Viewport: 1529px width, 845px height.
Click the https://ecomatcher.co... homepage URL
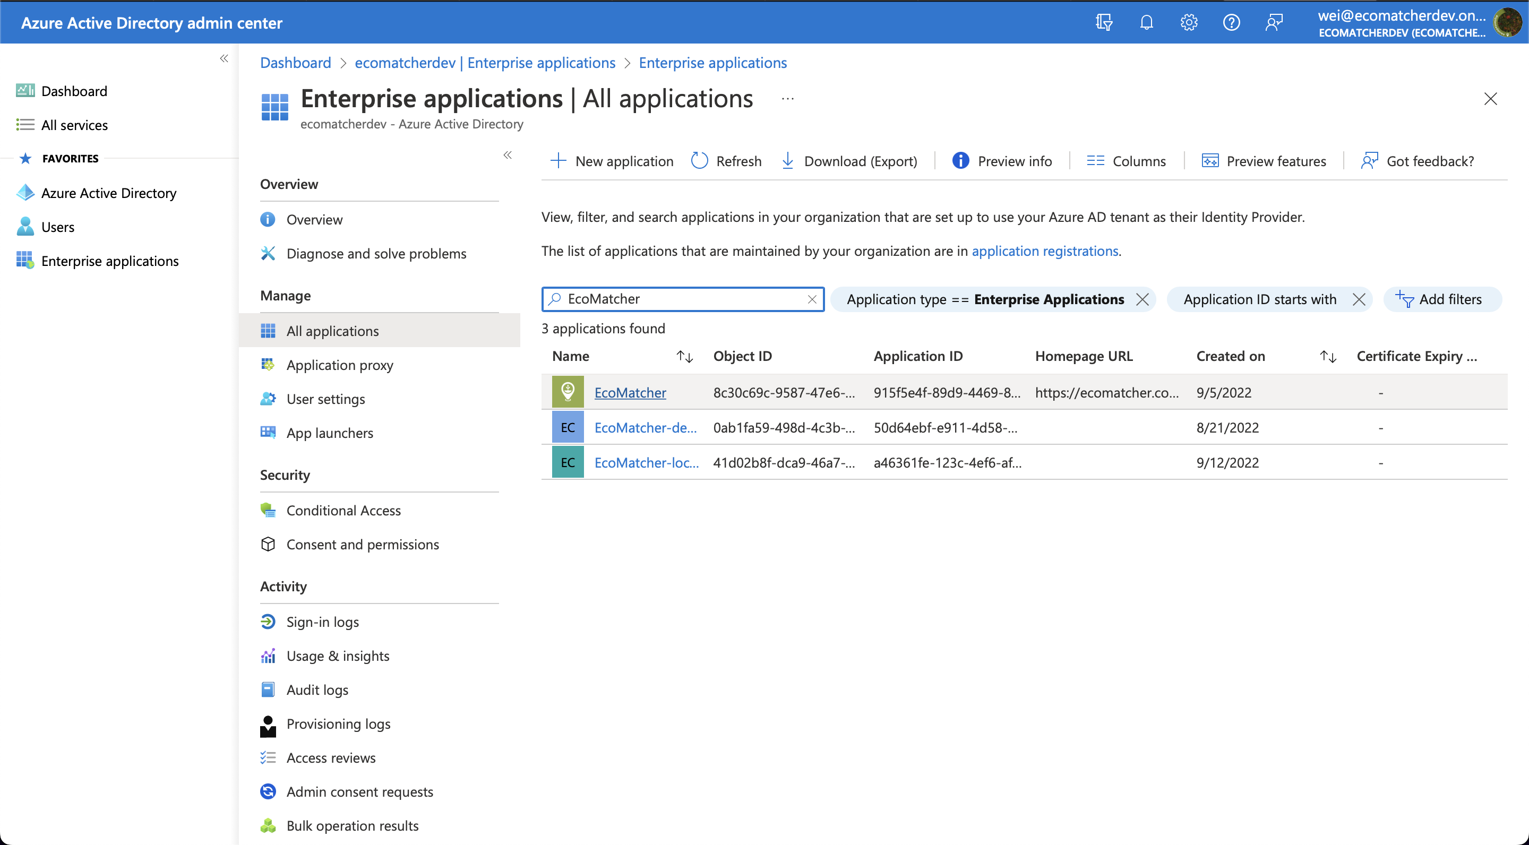click(x=1106, y=392)
